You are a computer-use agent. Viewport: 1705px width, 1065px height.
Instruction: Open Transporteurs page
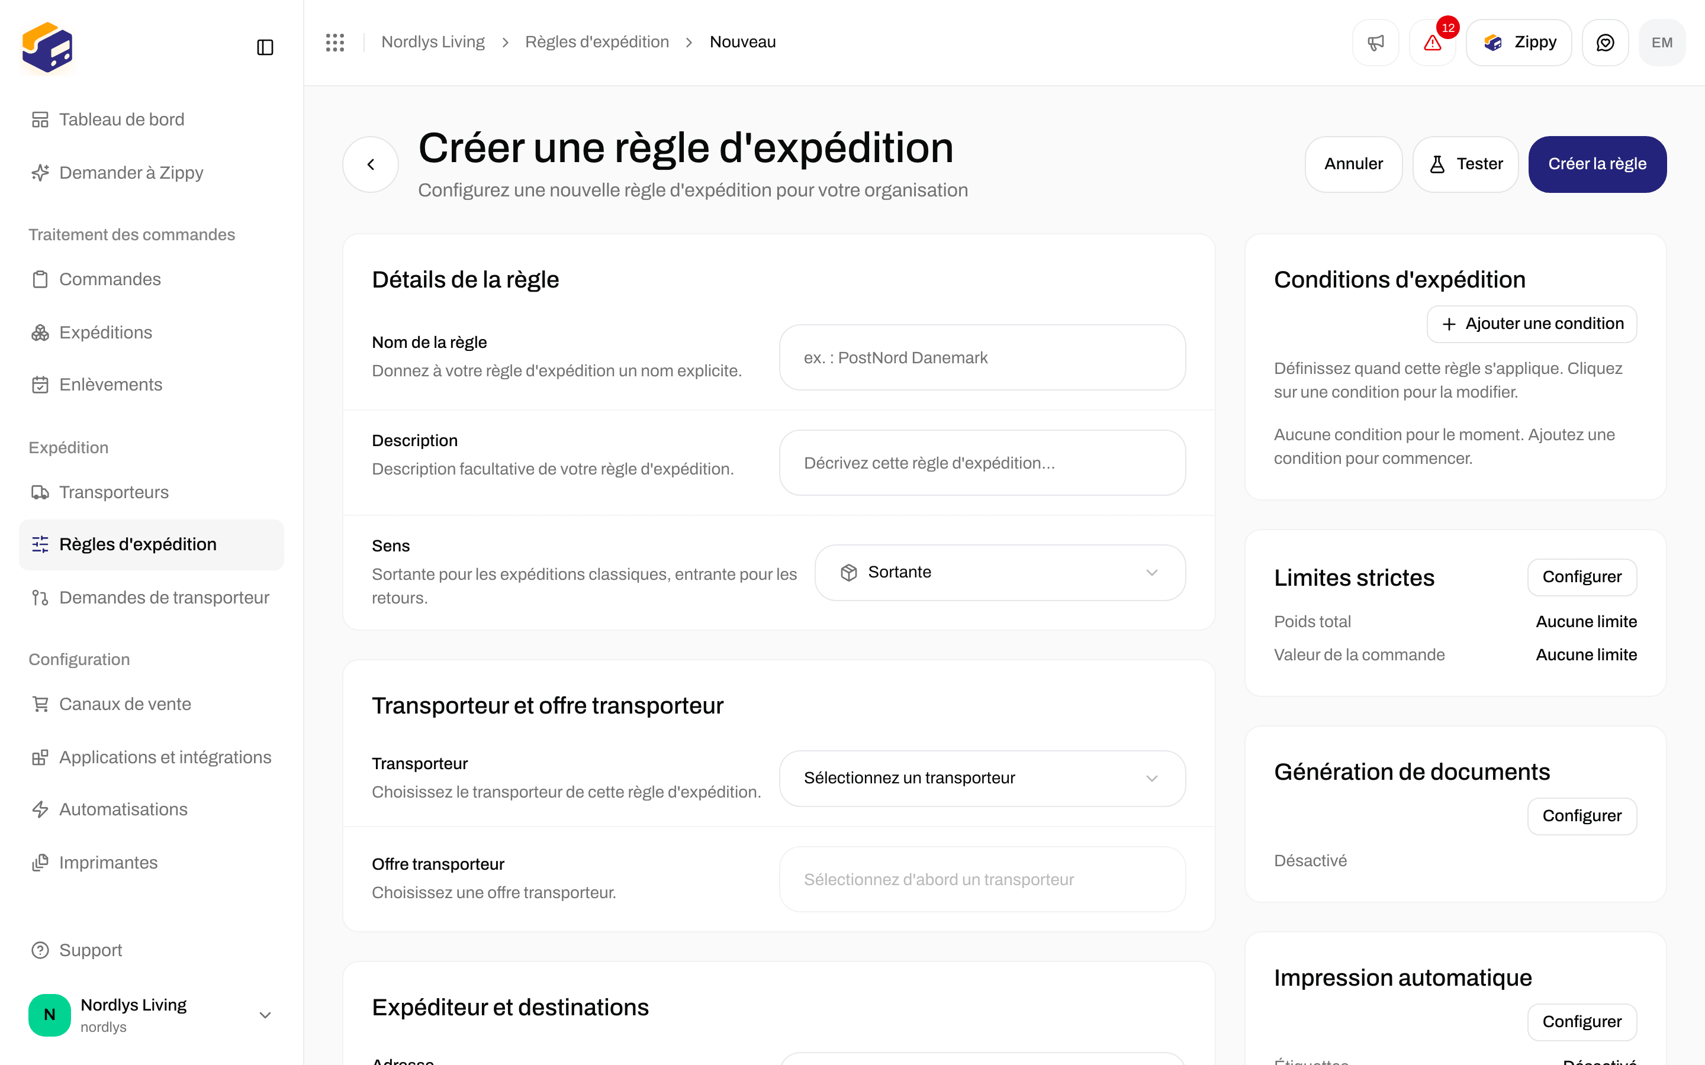[152, 492]
